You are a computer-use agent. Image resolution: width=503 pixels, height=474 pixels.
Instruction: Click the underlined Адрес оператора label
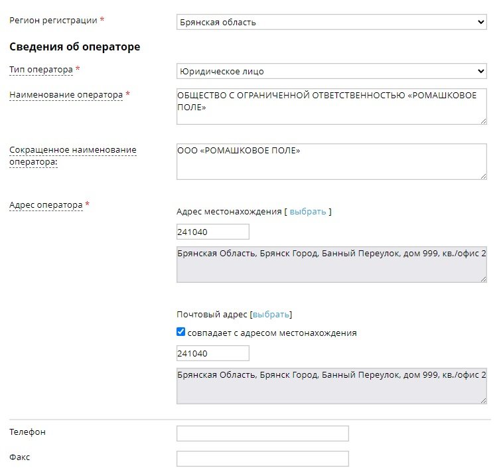pyautogui.click(x=46, y=204)
